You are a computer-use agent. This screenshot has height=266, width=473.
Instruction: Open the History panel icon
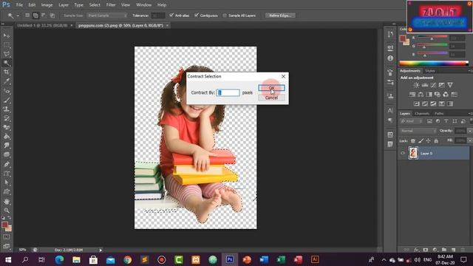click(390, 35)
